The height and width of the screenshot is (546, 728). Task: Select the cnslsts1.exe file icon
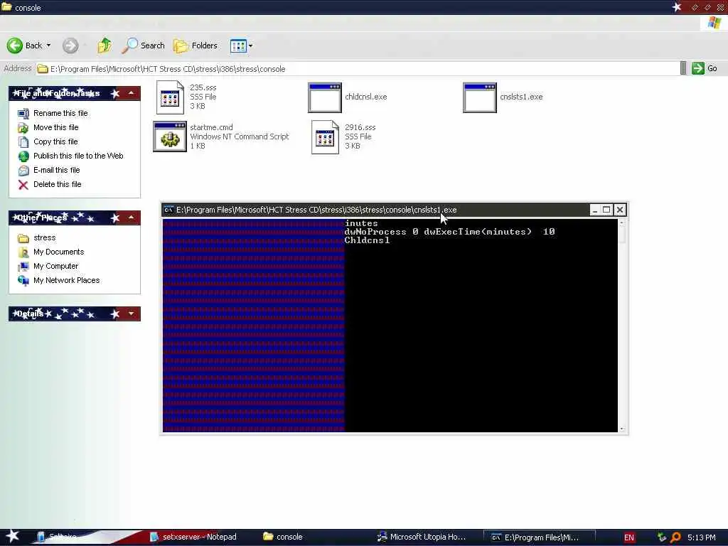(480, 97)
